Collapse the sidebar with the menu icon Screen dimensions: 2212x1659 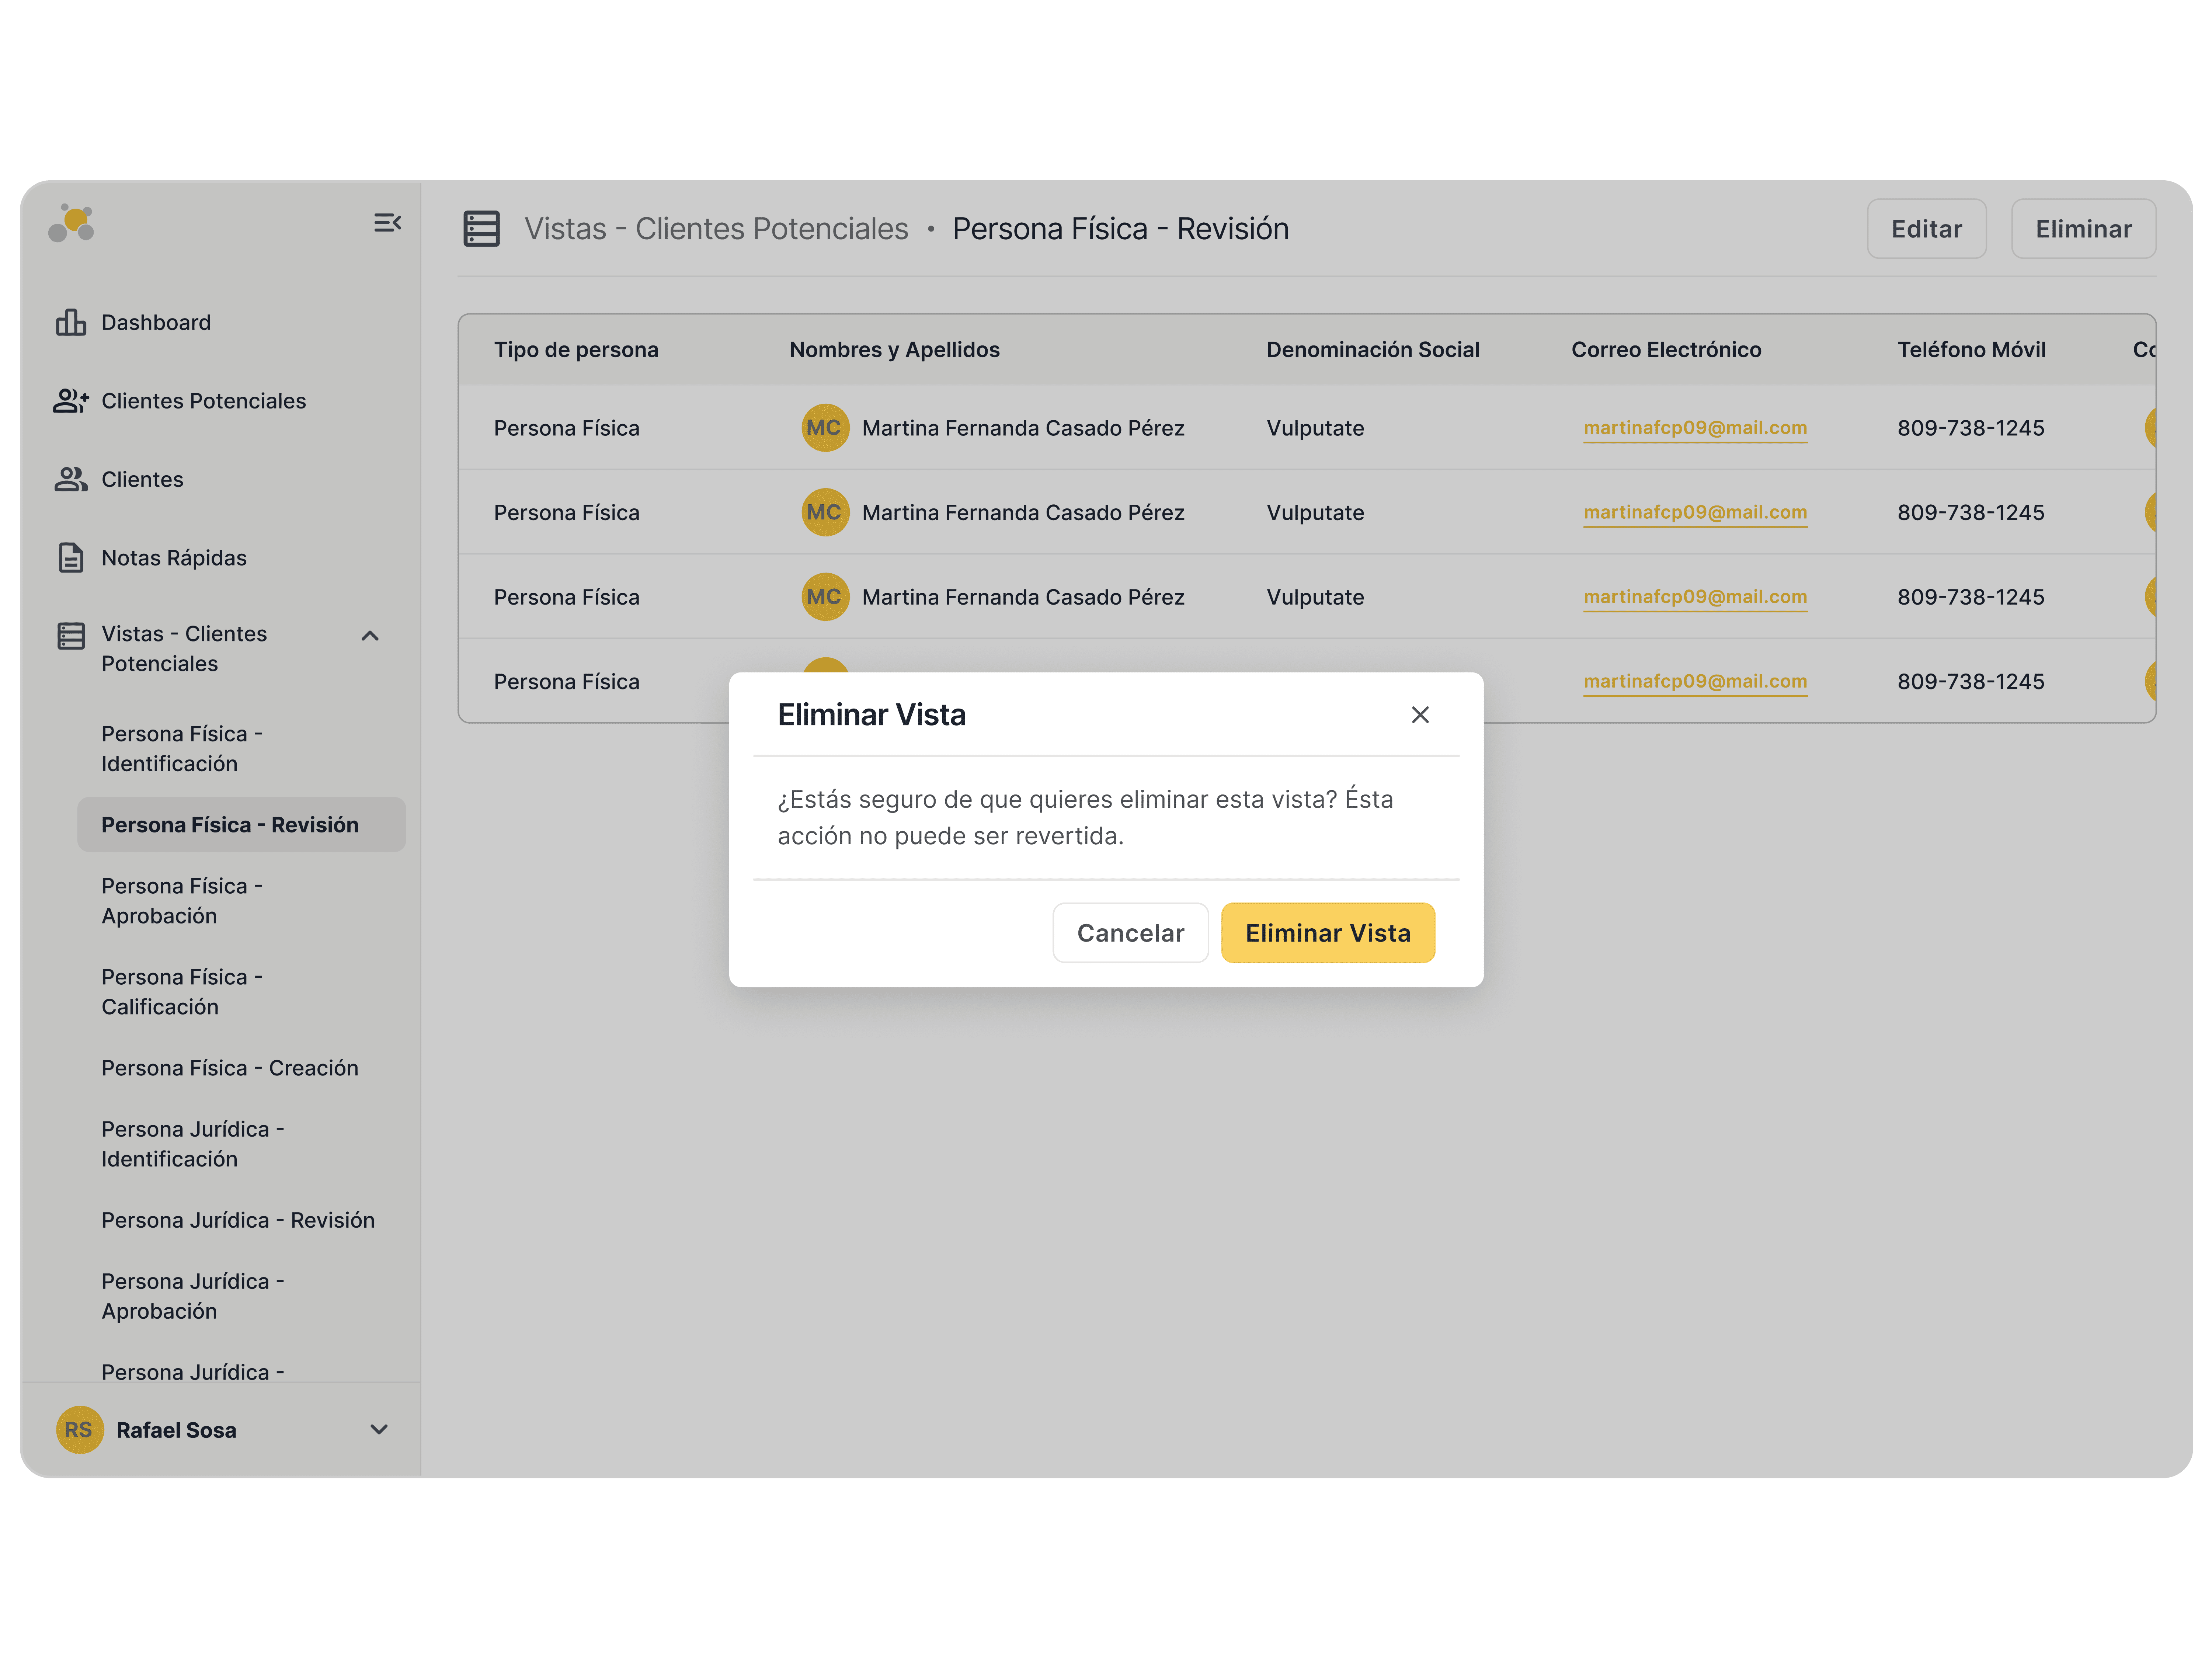pyautogui.click(x=387, y=223)
